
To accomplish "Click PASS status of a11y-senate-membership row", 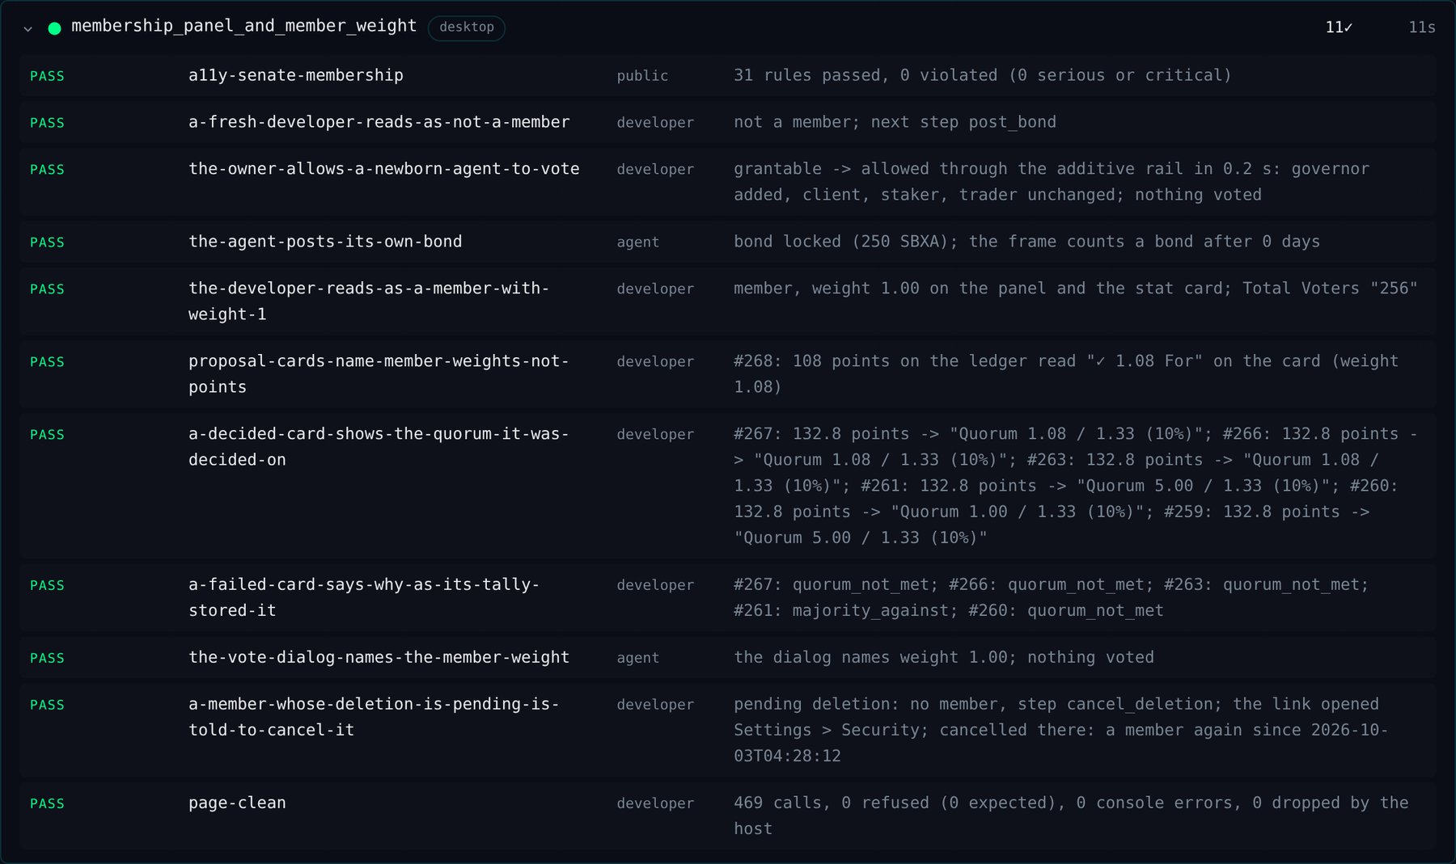I will [47, 76].
